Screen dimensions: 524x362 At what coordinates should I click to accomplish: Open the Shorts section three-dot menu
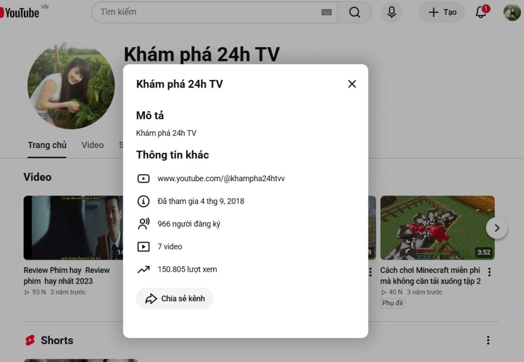pyautogui.click(x=488, y=340)
